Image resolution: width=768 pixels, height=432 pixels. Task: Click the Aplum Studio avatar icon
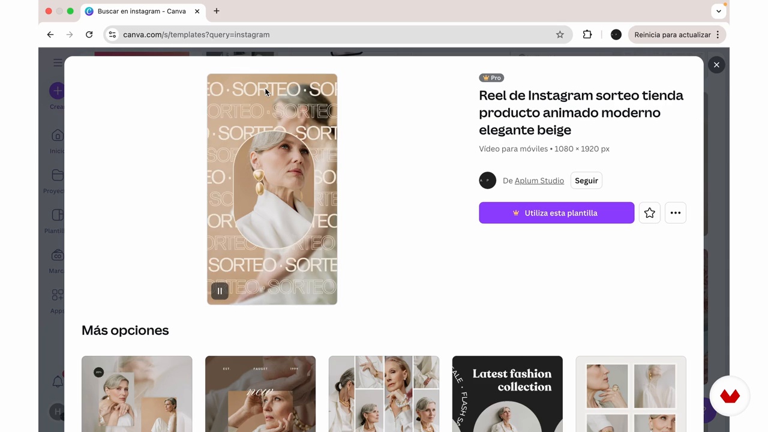(x=488, y=181)
